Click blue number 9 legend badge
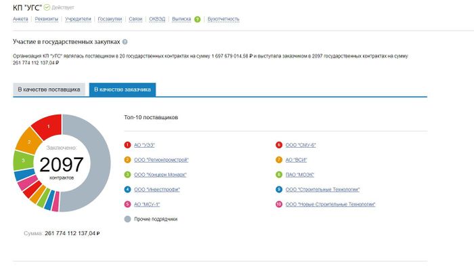474x273 pixels. coord(279,190)
